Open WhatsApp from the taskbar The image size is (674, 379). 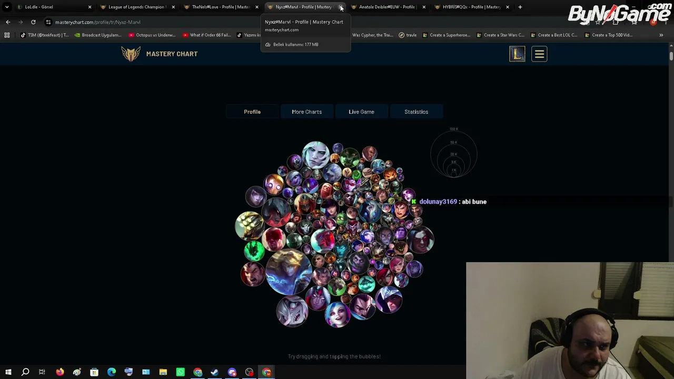[x=180, y=373]
